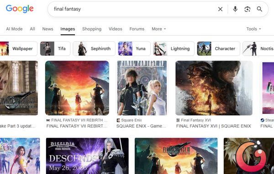Filter images by Tifa chip
Screen dimensions: 274x174
tap(55, 49)
